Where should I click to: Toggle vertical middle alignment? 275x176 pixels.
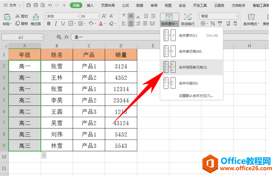coord(131,16)
